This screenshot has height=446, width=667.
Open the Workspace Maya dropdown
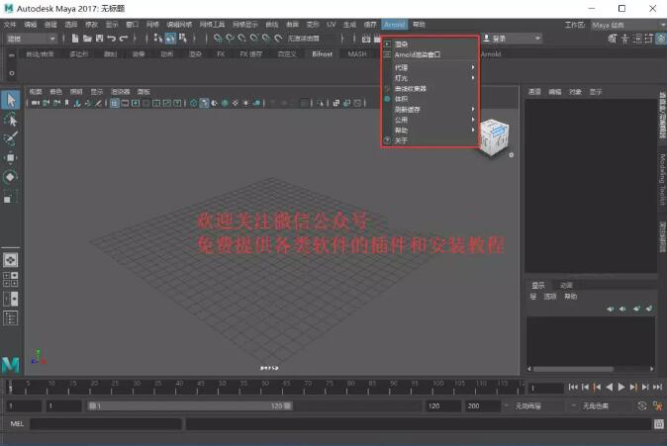[x=621, y=23]
